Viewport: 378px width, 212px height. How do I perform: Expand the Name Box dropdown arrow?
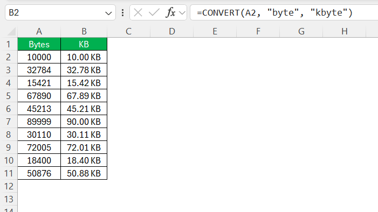pos(108,13)
